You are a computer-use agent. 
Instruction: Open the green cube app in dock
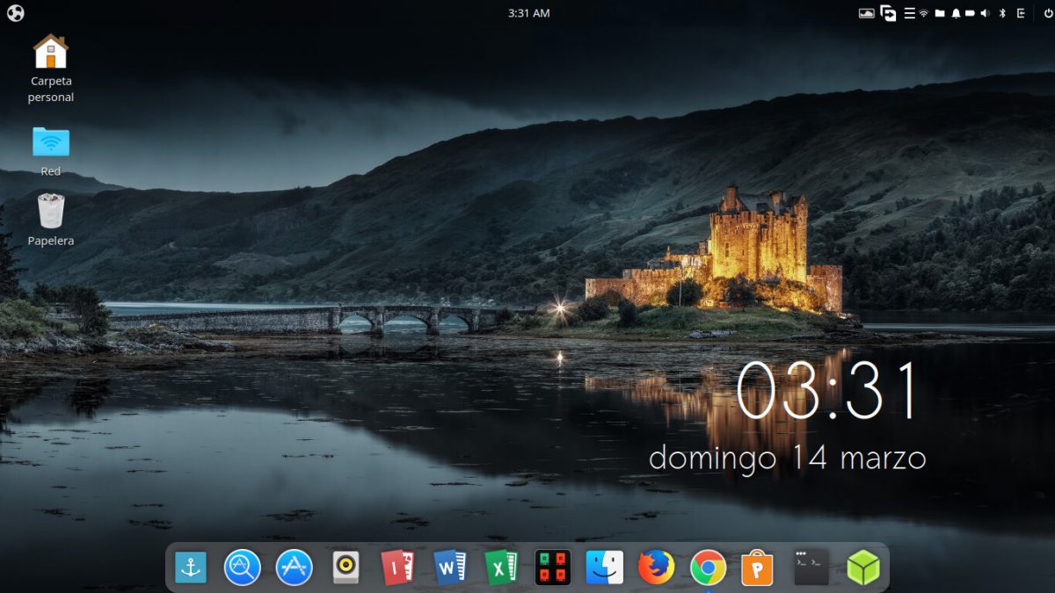pyautogui.click(x=862, y=568)
